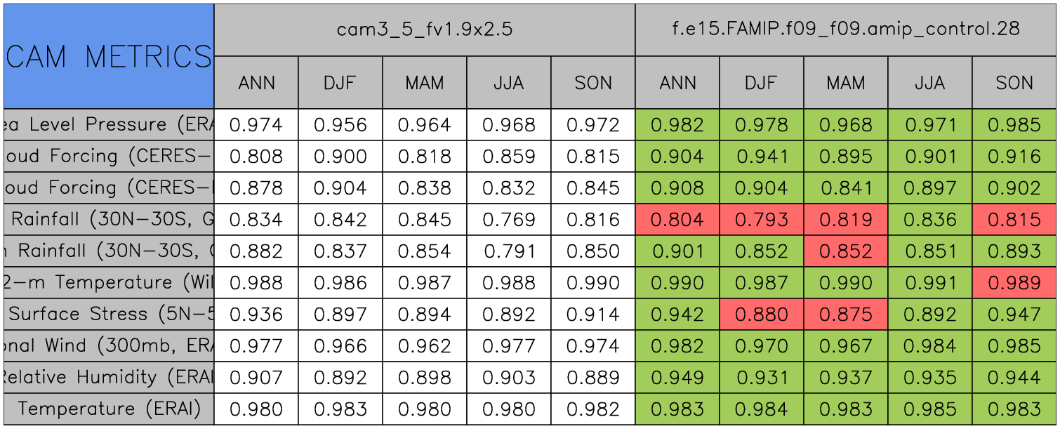Click the CAM METRICS header cell
The image size is (1060, 429).
pyautogui.click(x=109, y=56)
